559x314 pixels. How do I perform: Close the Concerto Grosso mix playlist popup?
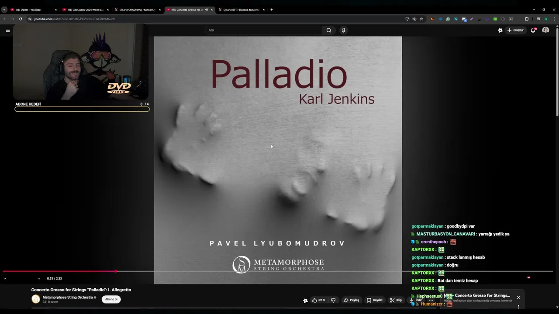tap(518, 297)
